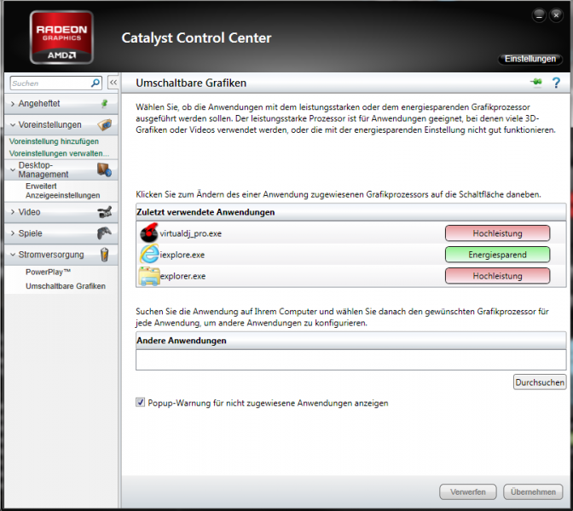The image size is (573, 511).
Task: Open the PowerPlay page
Action: click(48, 272)
